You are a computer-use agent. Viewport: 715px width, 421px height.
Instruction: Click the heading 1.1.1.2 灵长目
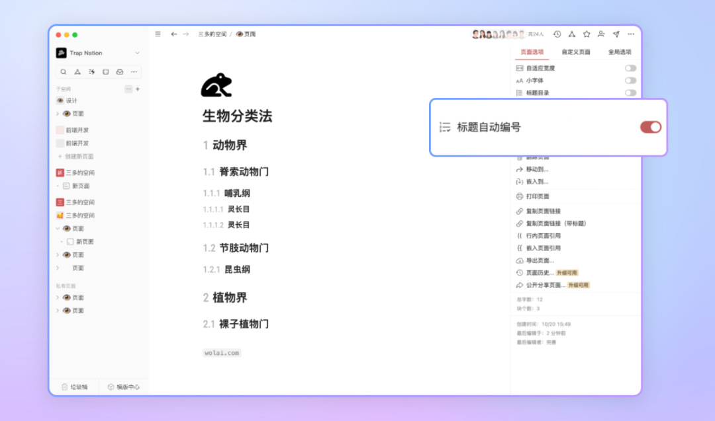[226, 225]
